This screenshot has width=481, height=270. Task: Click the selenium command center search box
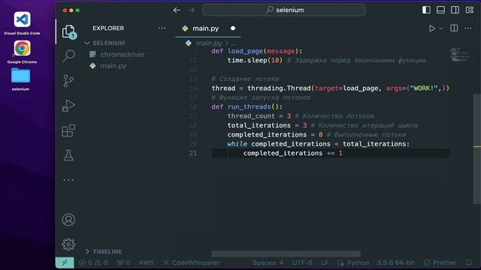(x=284, y=10)
